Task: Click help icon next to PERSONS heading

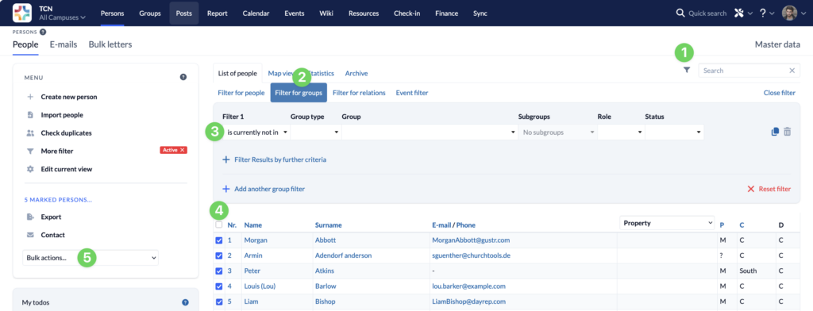Action: (43, 32)
